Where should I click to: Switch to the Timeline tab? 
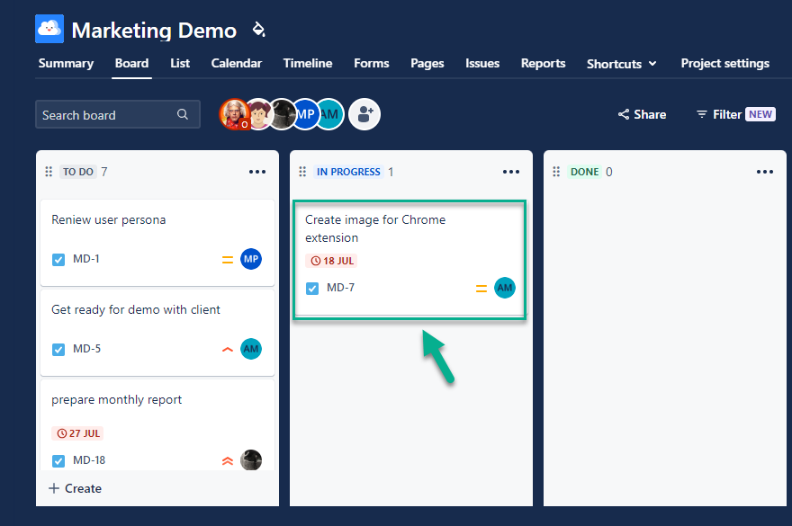(x=308, y=64)
